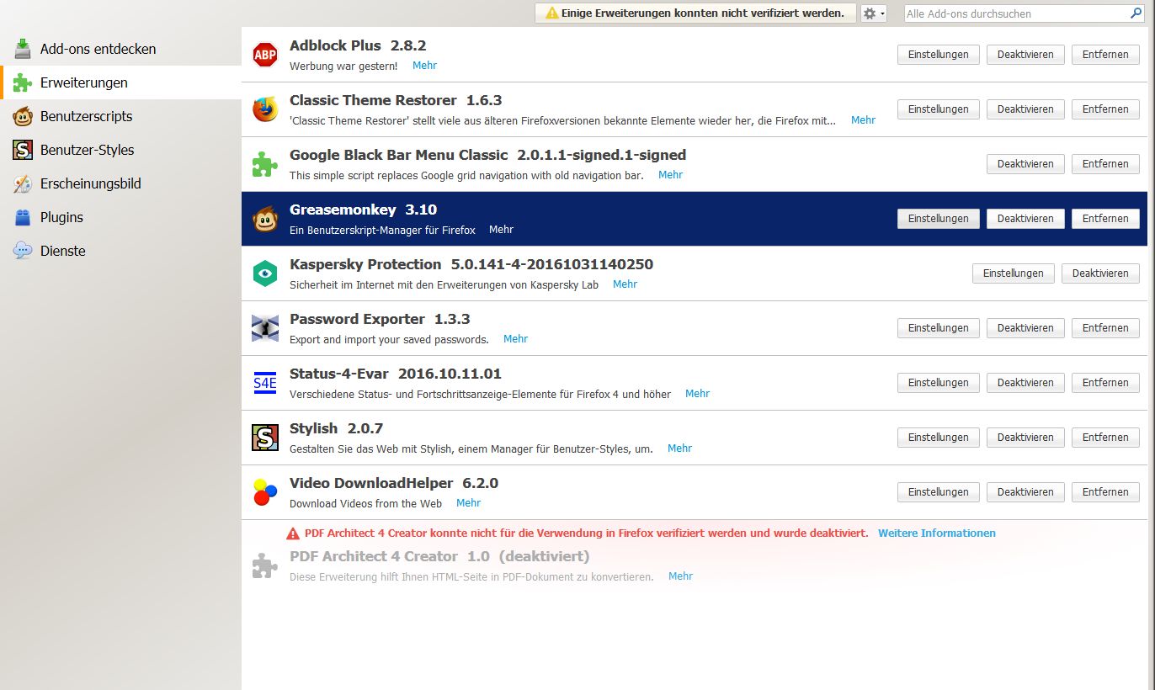The height and width of the screenshot is (690, 1155).
Task: Remove Video DownloadHelper
Action: click(x=1105, y=492)
